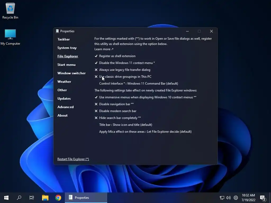Click the Show desktop sliver on taskbar
Viewport: 271px width, 203px height.
point(270,198)
